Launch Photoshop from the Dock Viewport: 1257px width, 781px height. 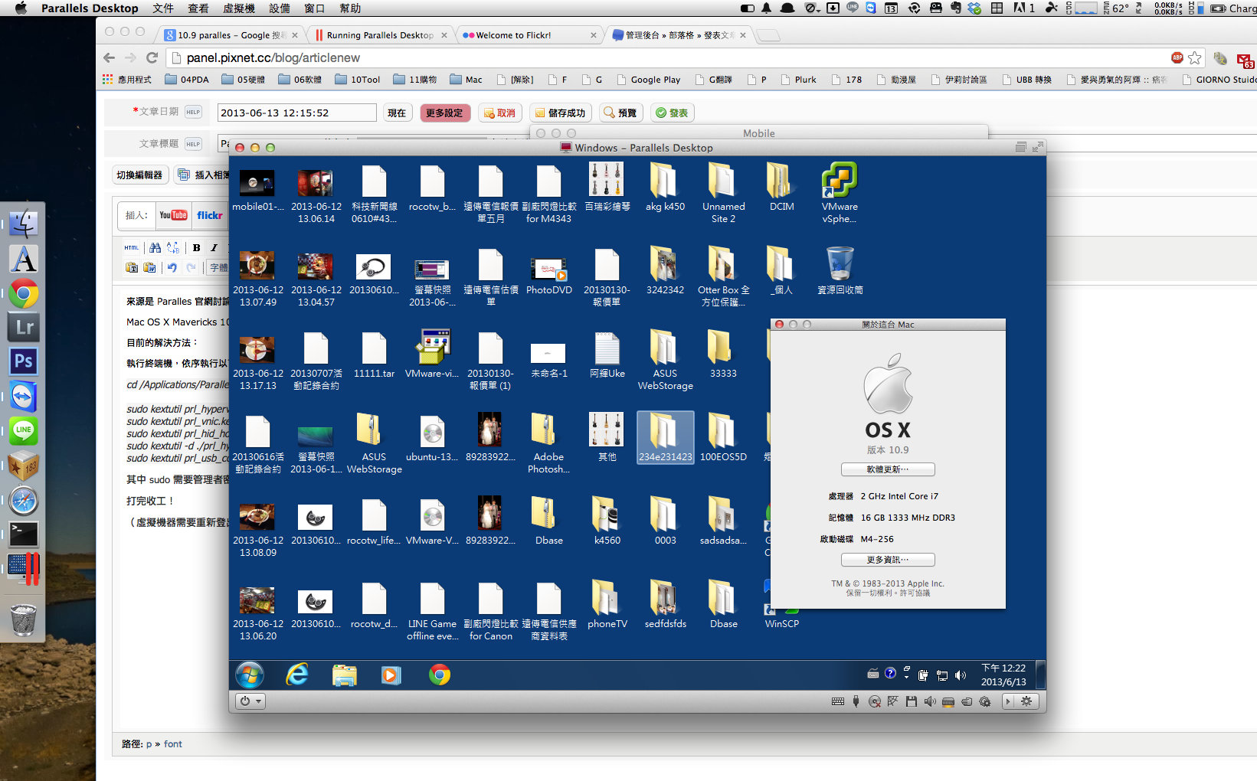(24, 361)
